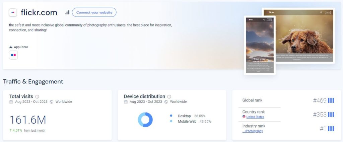Click the globe icon in Total visits card
343x142 pixels.
pos(51,102)
